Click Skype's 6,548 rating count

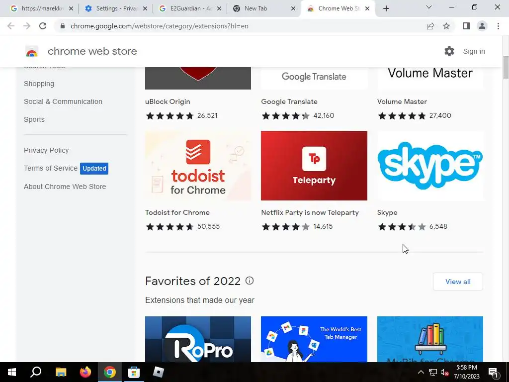click(x=438, y=226)
